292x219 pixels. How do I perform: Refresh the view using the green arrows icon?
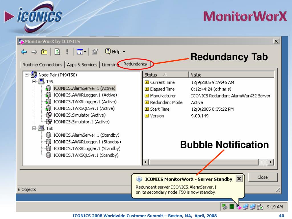(57, 52)
